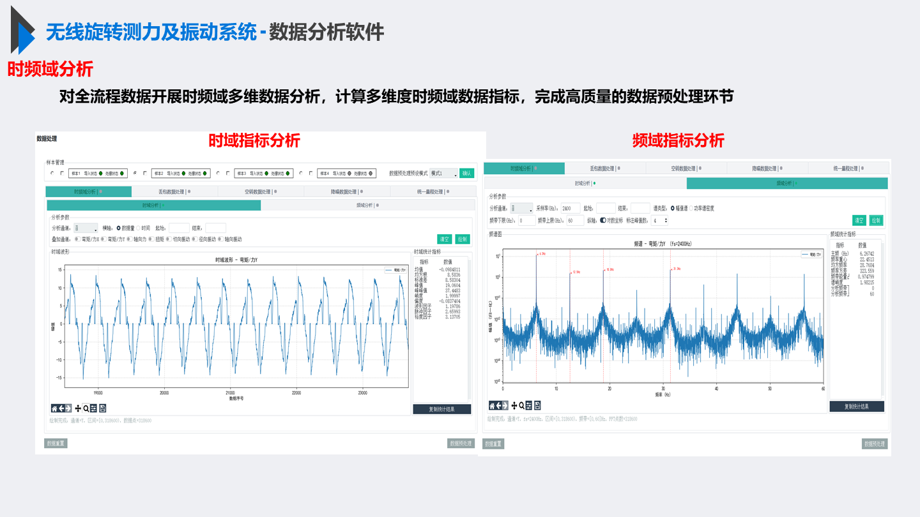
Task: Click 频带上限(Hz) input field showing 60
Action: coord(575,220)
